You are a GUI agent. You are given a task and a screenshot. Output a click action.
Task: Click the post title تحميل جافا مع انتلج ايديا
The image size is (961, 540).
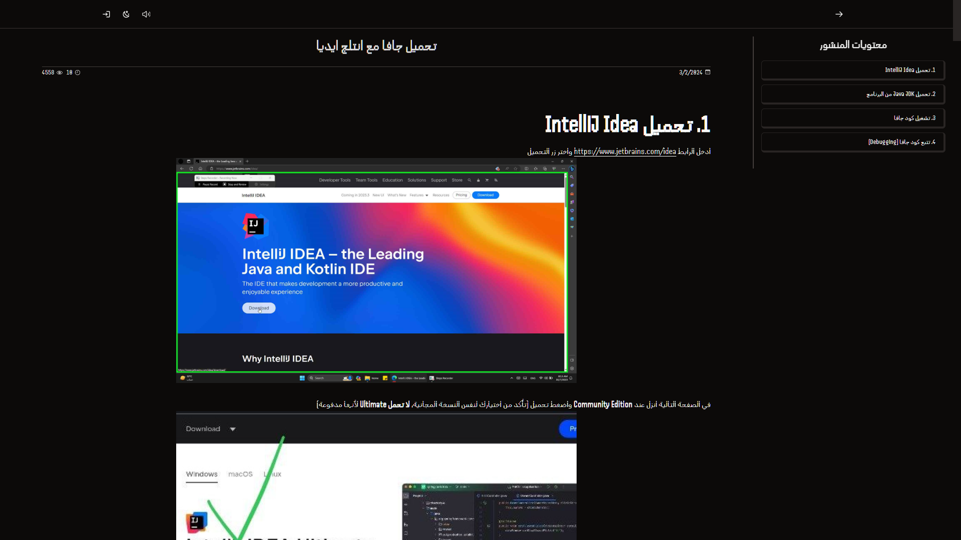coord(376,46)
